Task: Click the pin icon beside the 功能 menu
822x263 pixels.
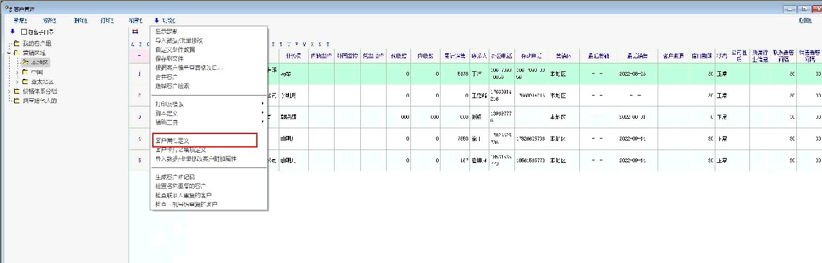Action: pyautogui.click(x=156, y=21)
